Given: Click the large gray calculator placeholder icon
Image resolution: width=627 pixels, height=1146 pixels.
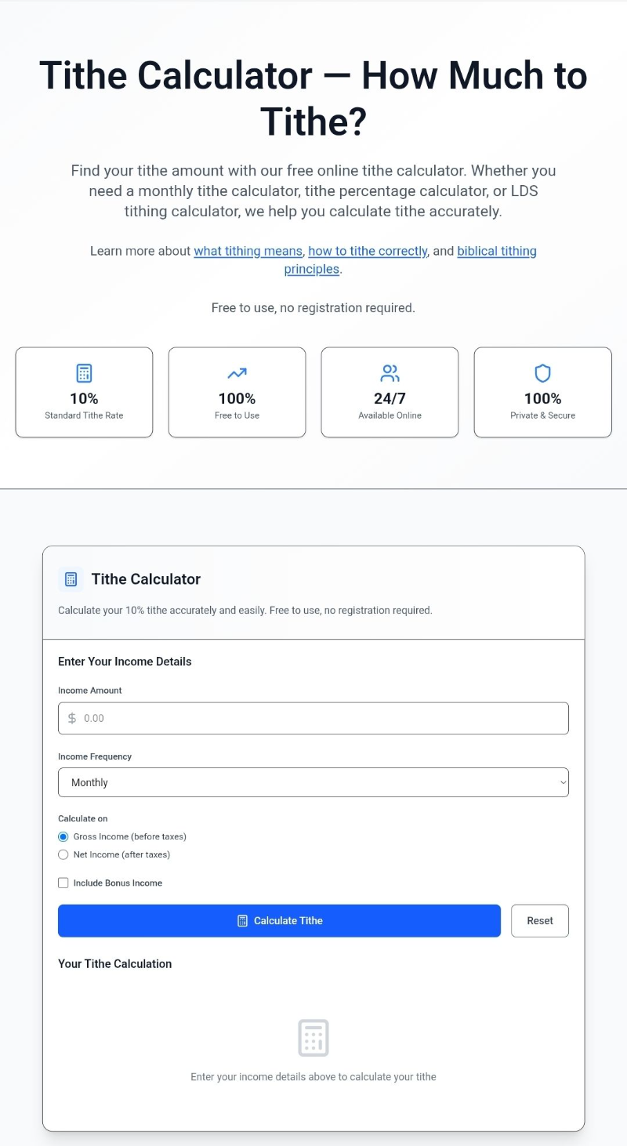Looking at the screenshot, I should coord(313,1038).
